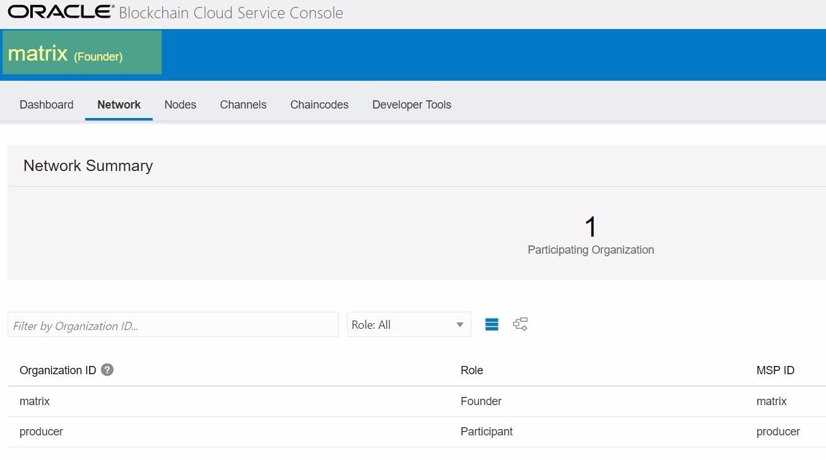Click the Oracle logo in header
The image size is (826, 460).
click(x=61, y=12)
